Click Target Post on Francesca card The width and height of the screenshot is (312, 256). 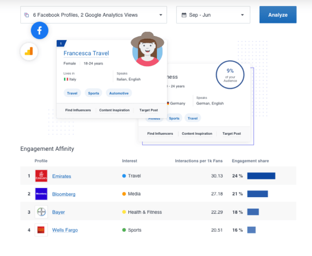(x=149, y=110)
